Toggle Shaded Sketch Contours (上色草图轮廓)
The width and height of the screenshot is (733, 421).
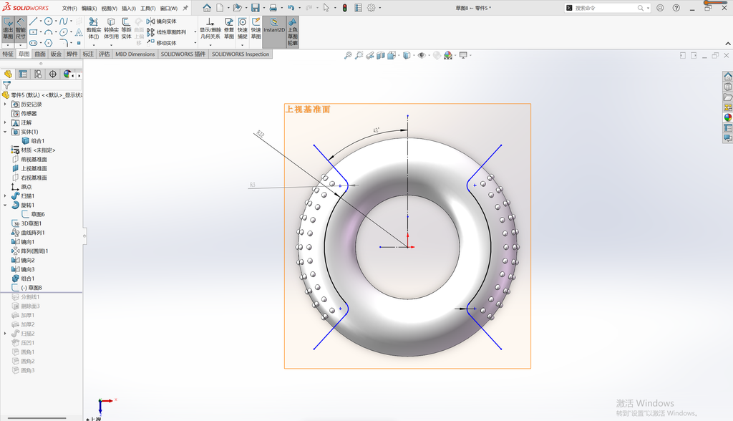pos(292,32)
